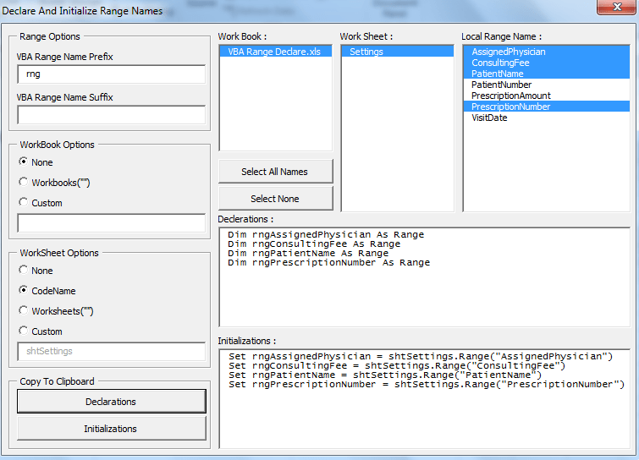Viewport: 639px width, 460px height.
Task: Select the Settings worksheet entry
Action: [397, 52]
